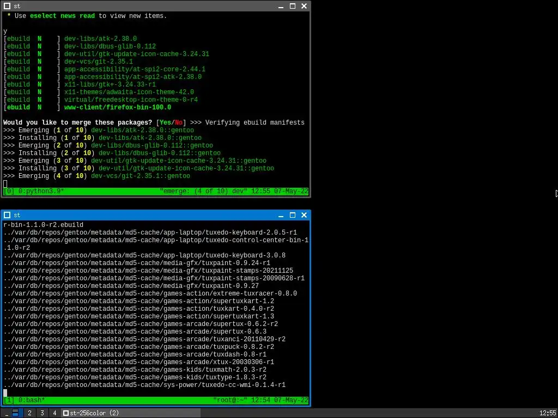
Task: Click the games-arcade/xtux-20030306-r1 path
Action: (139, 362)
